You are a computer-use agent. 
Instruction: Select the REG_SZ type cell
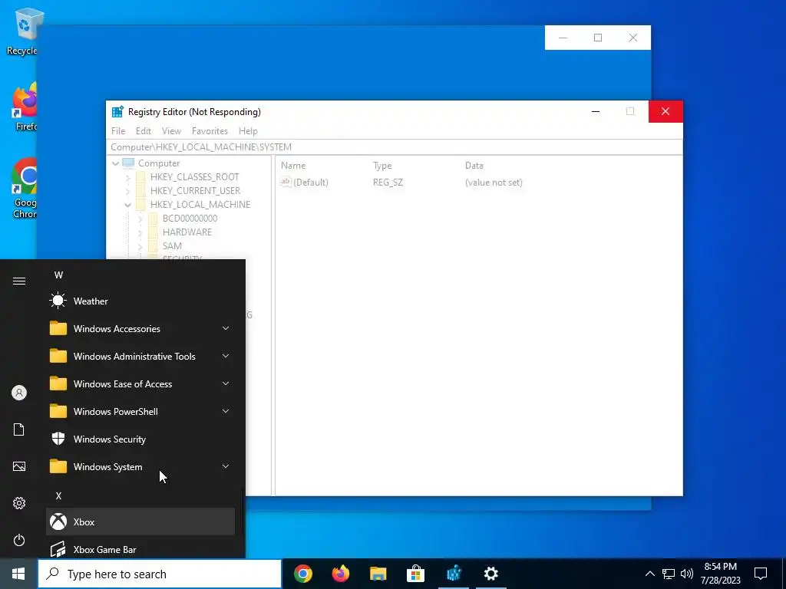pyautogui.click(x=388, y=183)
